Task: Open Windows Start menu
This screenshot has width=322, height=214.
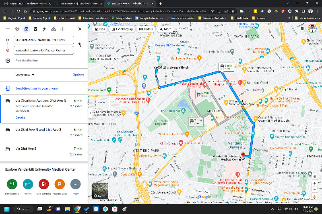Action: (7, 209)
